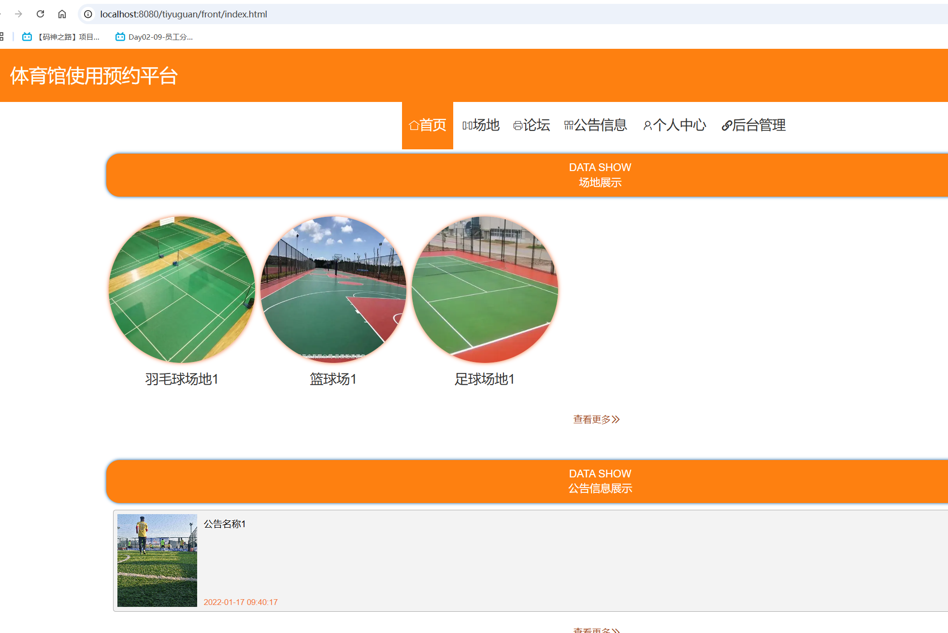
Task: Go to the 论坛 menu item
Action: [x=531, y=125]
